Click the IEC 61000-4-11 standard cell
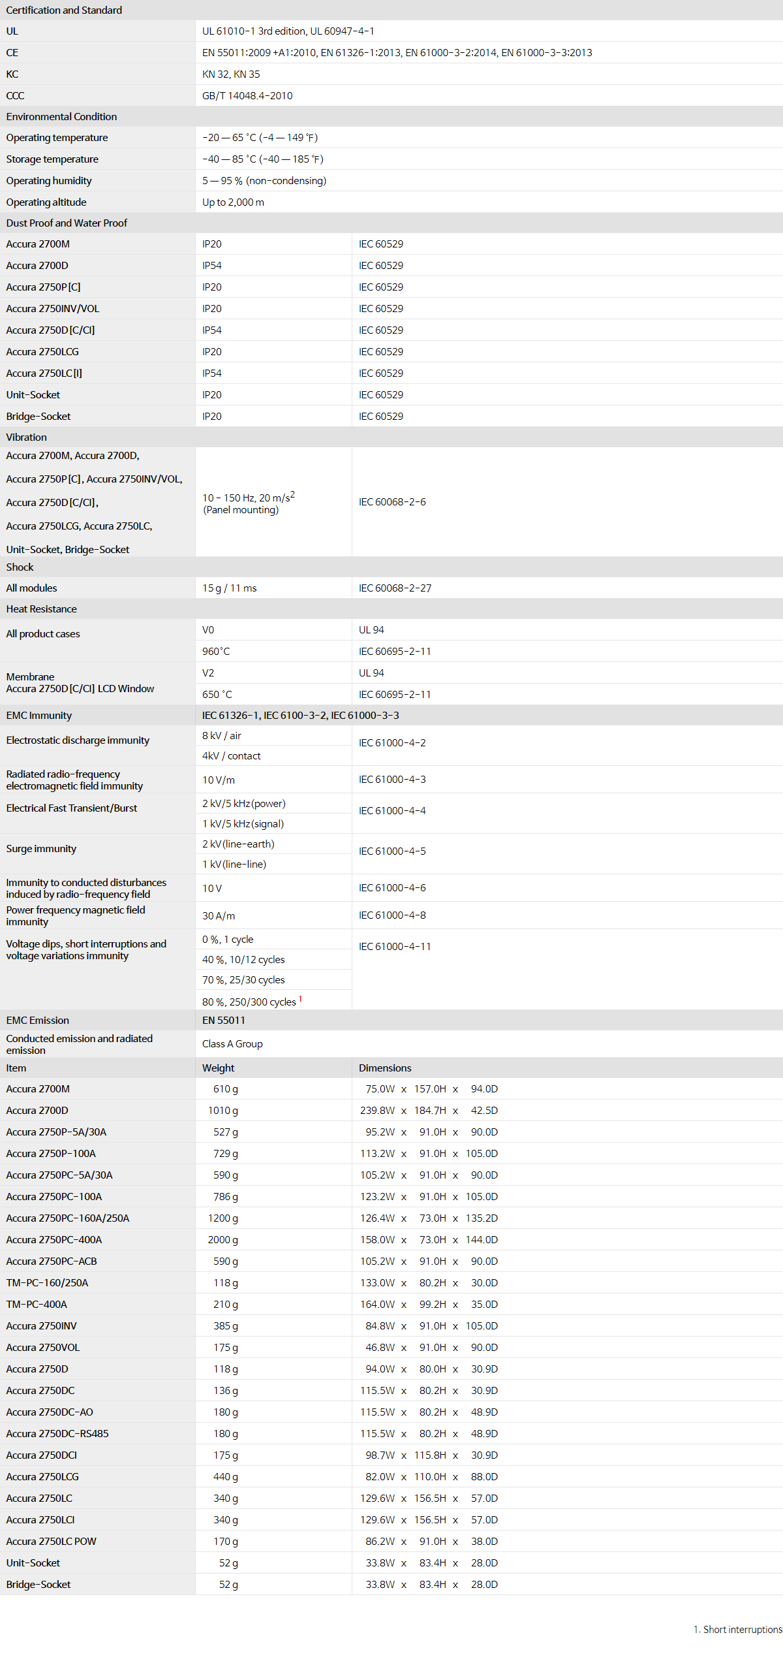The height and width of the screenshot is (1665, 783). click(395, 947)
